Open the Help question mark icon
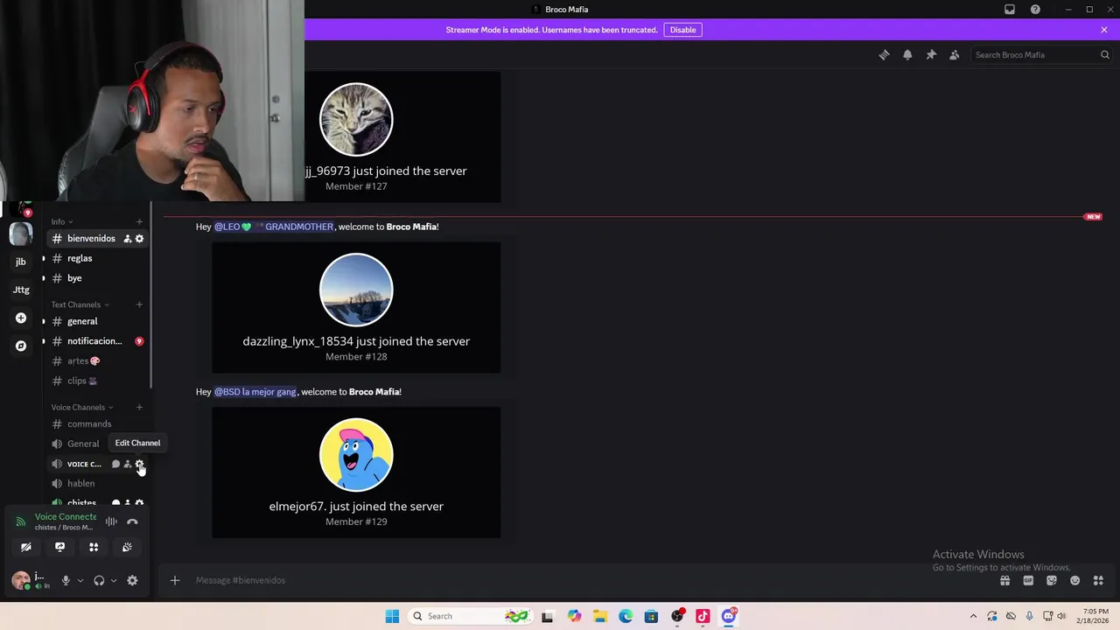Image resolution: width=1120 pixels, height=630 pixels. tap(1035, 10)
